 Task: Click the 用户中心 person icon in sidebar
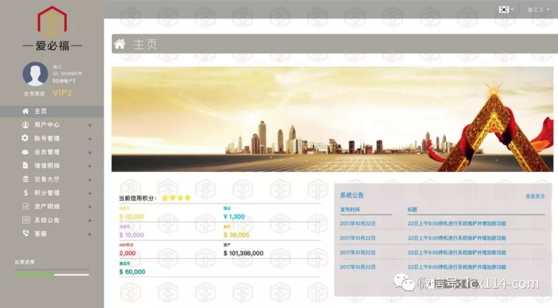(25, 125)
